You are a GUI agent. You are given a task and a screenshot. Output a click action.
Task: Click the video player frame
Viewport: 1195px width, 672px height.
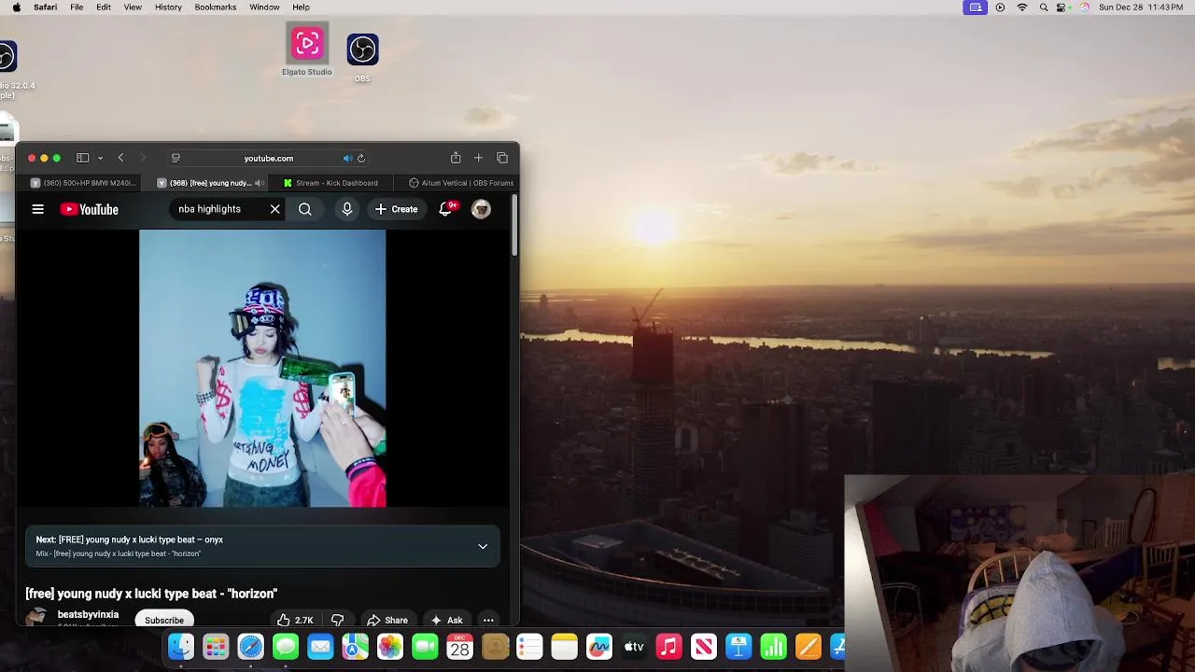pyautogui.click(x=262, y=369)
